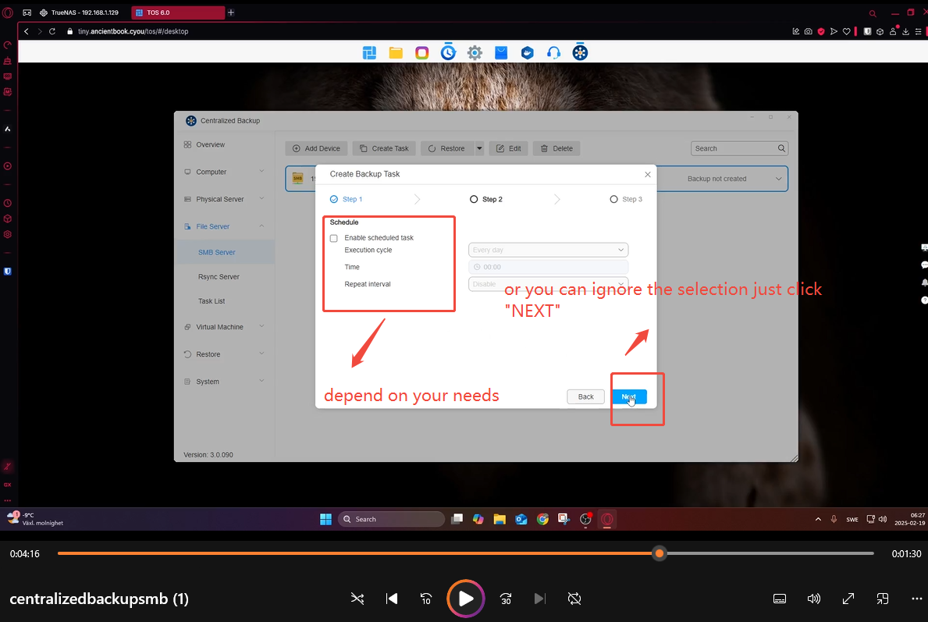Click the Opera browser reload icon
Viewport: 928px width, 622px height.
[52, 31]
